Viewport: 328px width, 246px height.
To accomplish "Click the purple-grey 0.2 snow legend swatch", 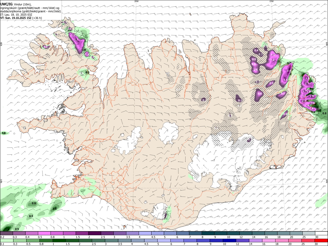I will 6,233.
